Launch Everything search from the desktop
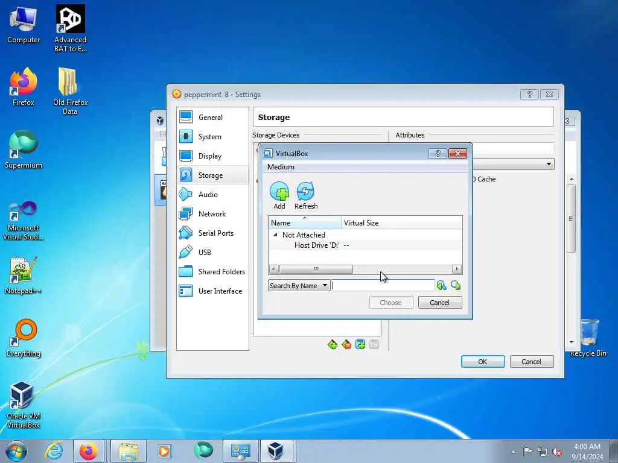The height and width of the screenshot is (463, 618). [24, 338]
